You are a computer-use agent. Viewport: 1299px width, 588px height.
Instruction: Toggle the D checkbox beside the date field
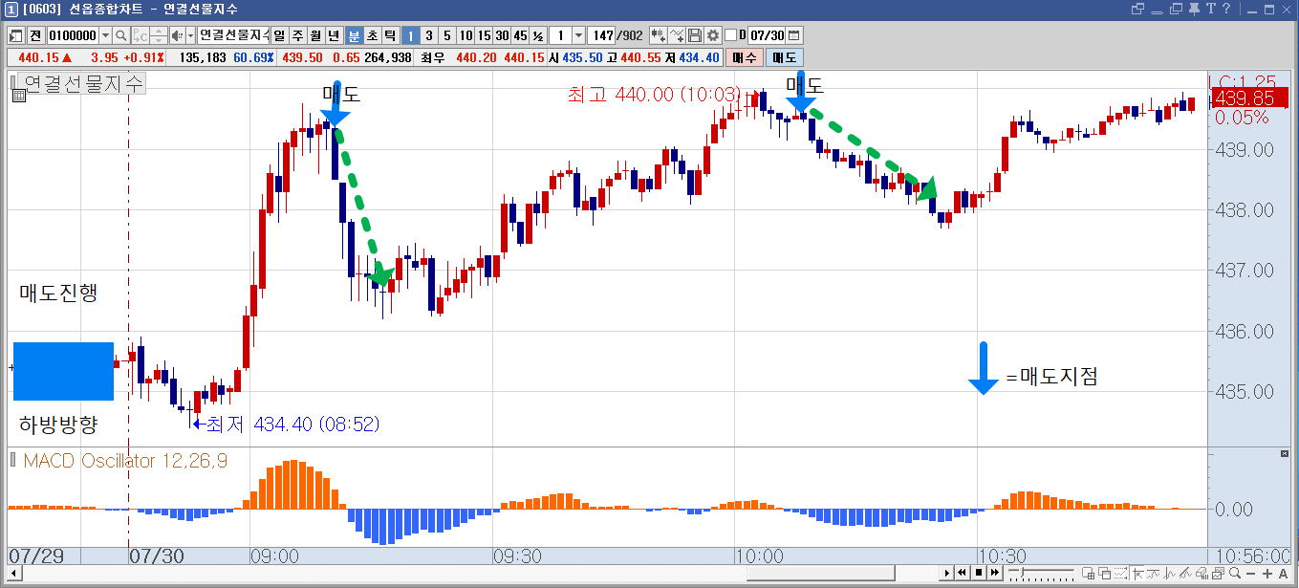point(731,35)
